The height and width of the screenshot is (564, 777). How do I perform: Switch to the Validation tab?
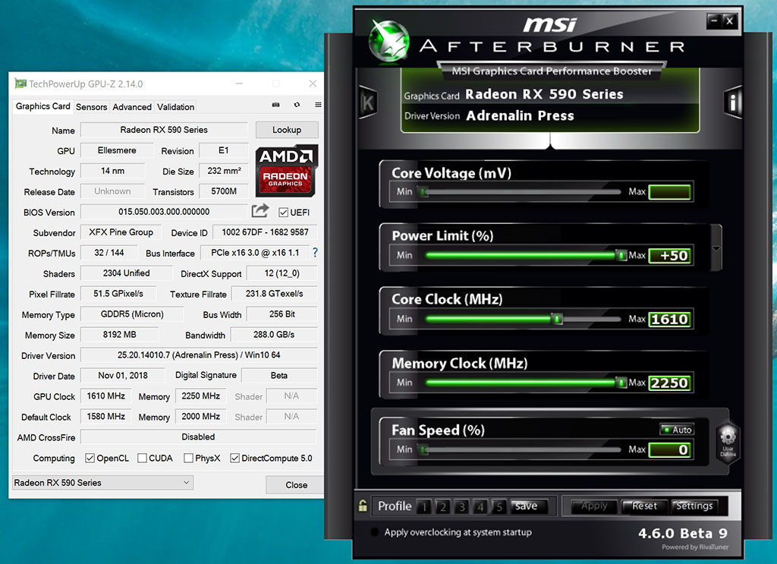[x=175, y=106]
